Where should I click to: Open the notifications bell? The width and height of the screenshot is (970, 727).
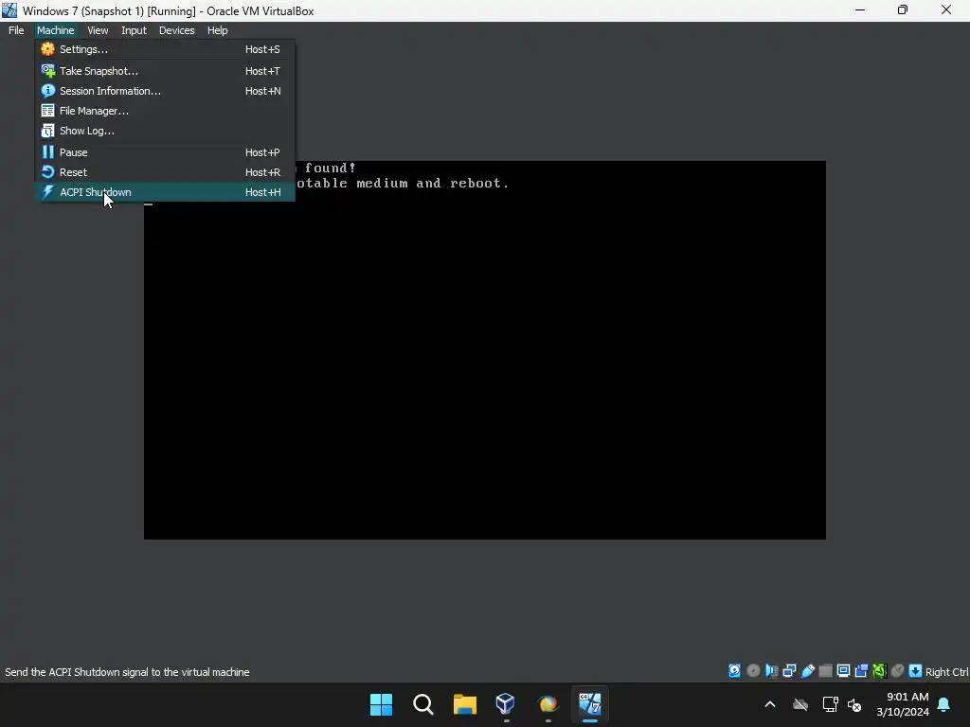tap(944, 704)
